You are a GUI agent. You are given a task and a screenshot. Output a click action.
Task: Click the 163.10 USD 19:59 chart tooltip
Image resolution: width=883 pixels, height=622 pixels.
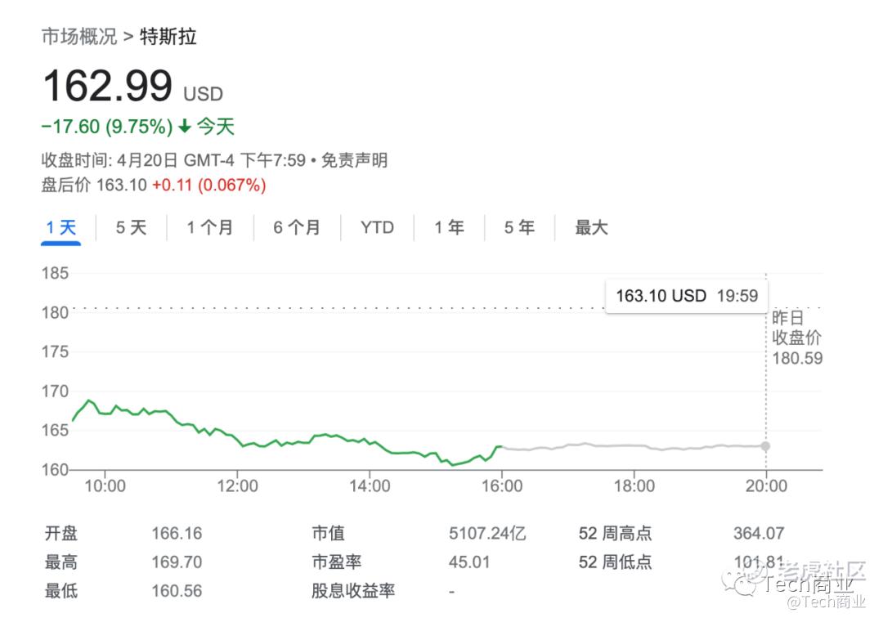[686, 296]
